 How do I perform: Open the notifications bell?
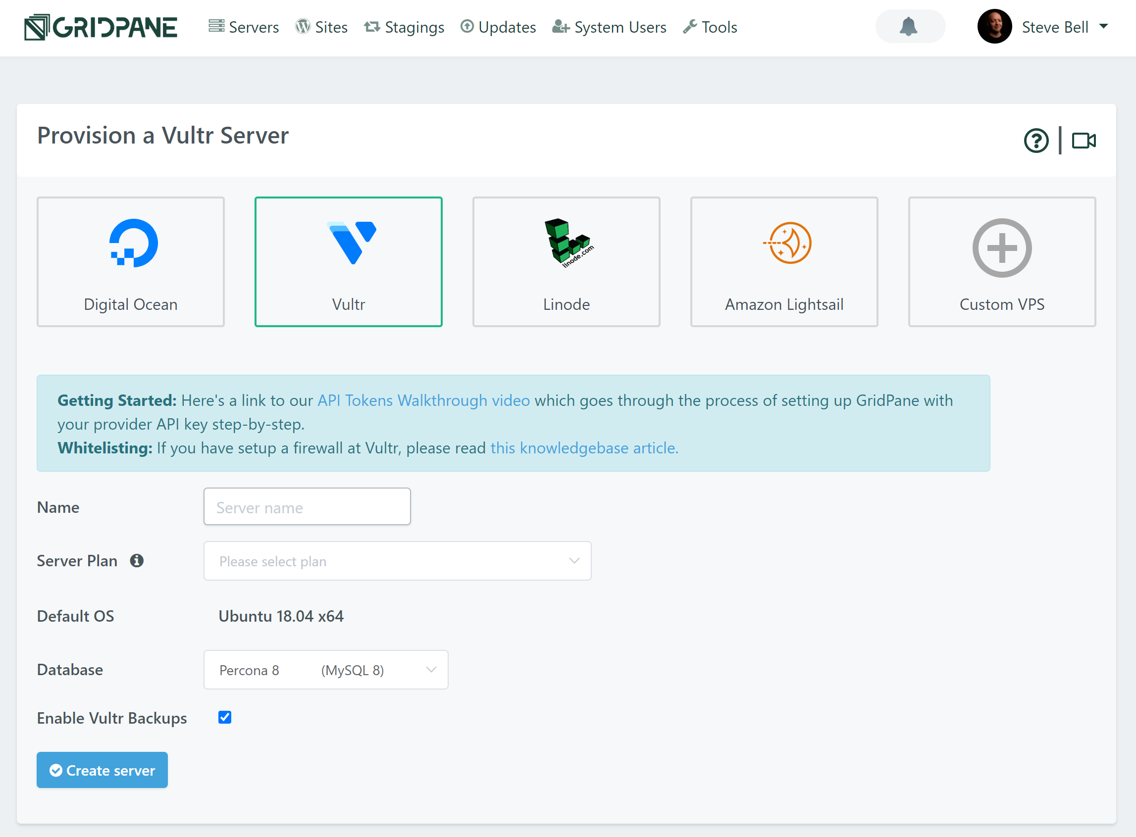(x=909, y=26)
